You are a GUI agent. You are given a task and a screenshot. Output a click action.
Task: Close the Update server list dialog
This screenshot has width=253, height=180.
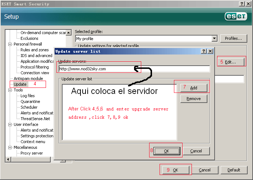coord(210,51)
